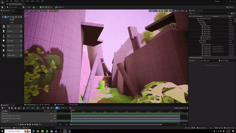This screenshot has height=133, width=236.
Task: Open the Outliner settings gear icon
Action: click(234, 13)
